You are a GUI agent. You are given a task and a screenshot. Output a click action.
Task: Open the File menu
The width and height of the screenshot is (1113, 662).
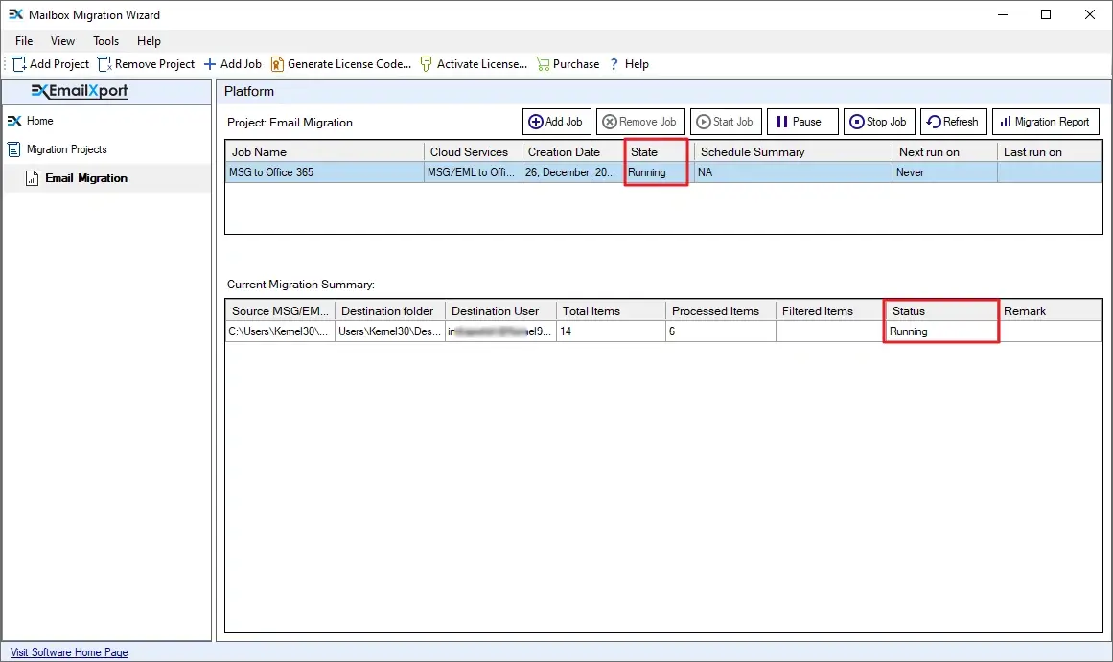[22, 41]
